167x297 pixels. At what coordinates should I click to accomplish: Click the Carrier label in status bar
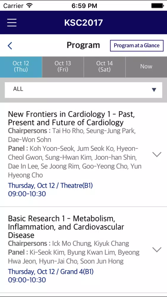(14, 6)
